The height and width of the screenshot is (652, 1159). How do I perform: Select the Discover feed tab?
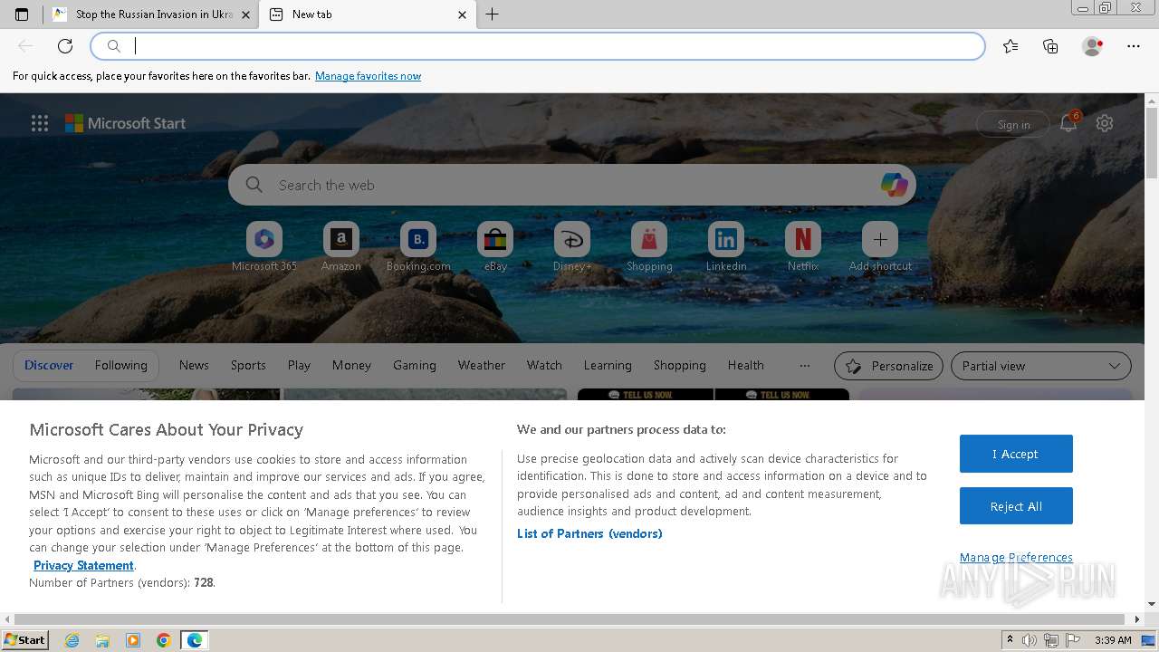(x=49, y=365)
